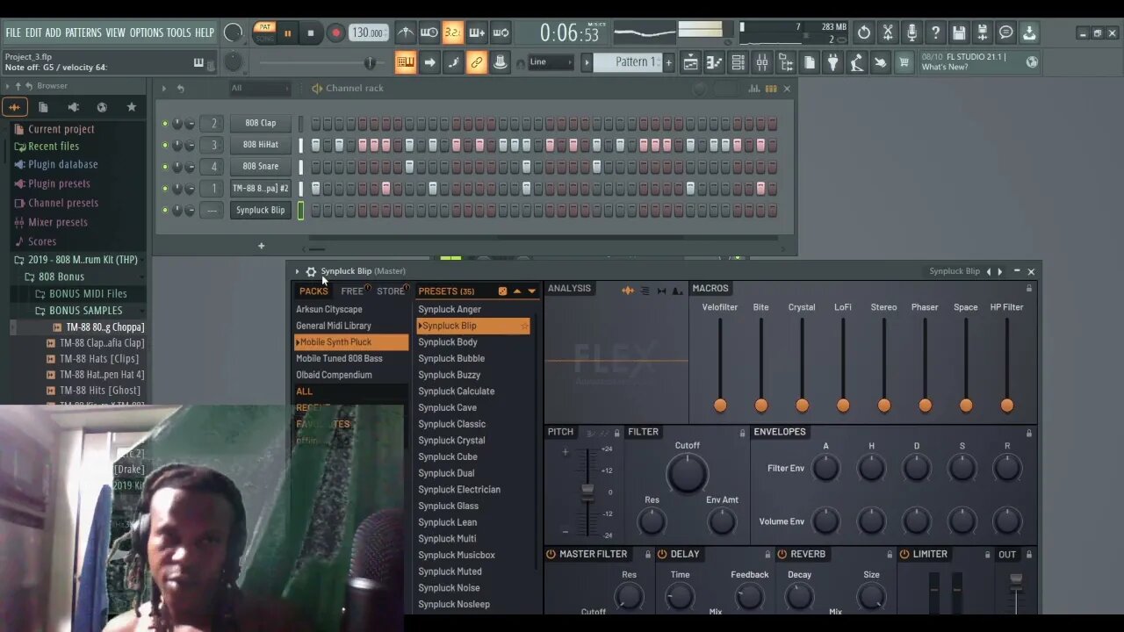Viewport: 1124px width, 632px height.
Task: Open the channel rack All filter dropdown
Action: pyautogui.click(x=259, y=88)
